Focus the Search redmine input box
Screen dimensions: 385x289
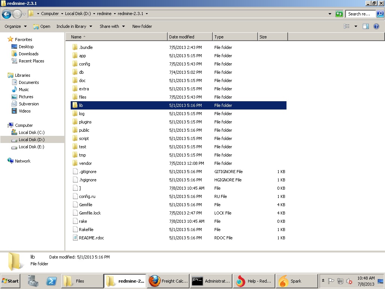tap(361, 14)
